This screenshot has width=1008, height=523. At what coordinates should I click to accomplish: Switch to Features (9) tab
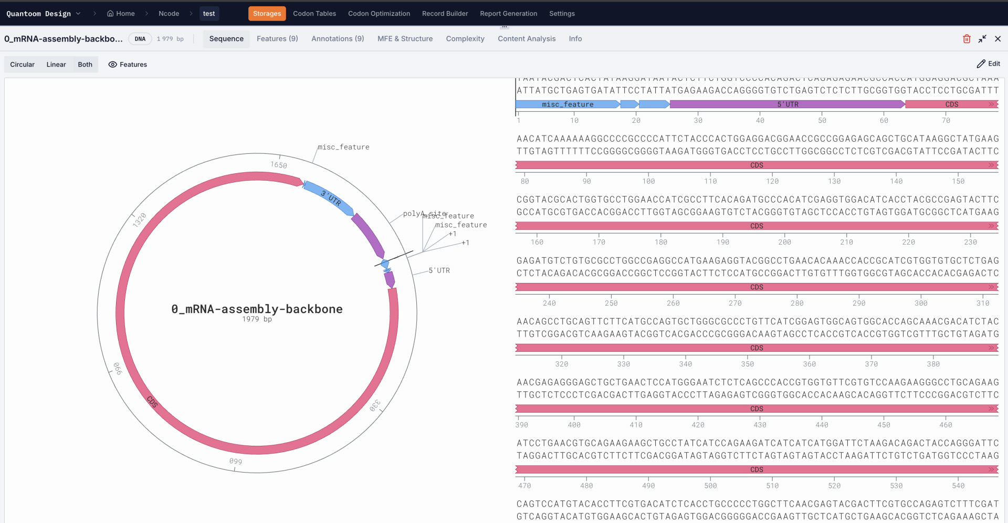277,39
